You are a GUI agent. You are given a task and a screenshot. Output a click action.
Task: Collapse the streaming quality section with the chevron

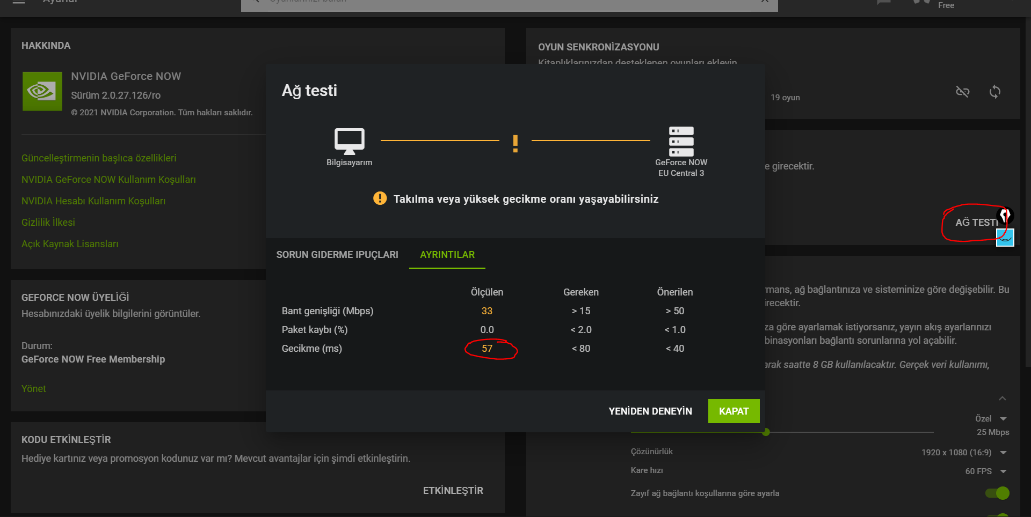1002,398
